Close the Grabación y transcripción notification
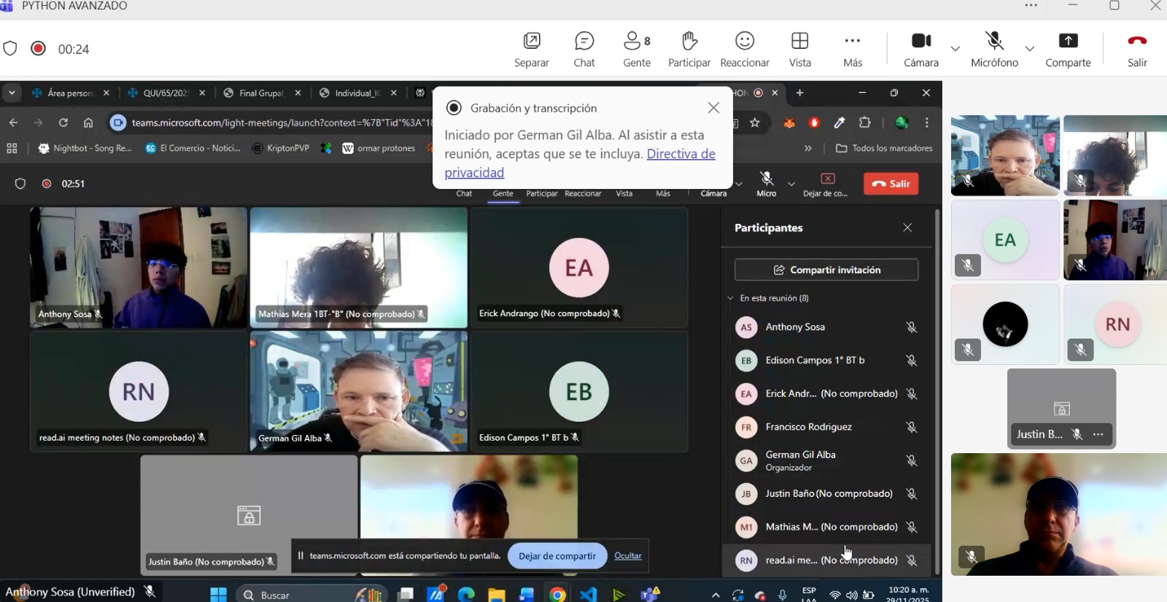Viewport: 1167px width, 602px height. (x=713, y=108)
